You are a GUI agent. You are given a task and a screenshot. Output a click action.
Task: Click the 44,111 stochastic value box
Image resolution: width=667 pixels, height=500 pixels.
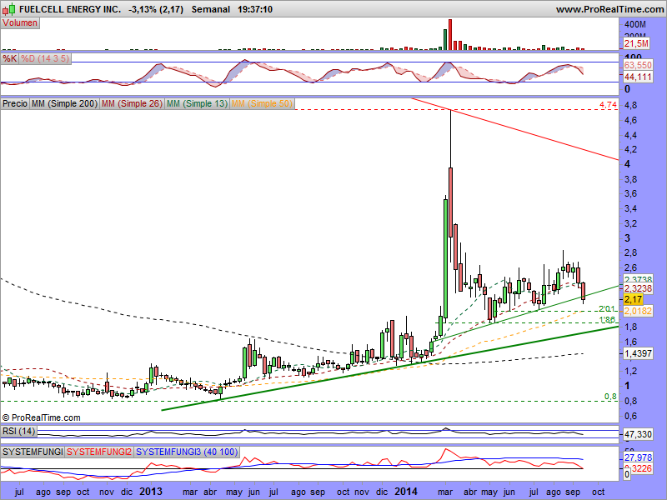pos(638,77)
